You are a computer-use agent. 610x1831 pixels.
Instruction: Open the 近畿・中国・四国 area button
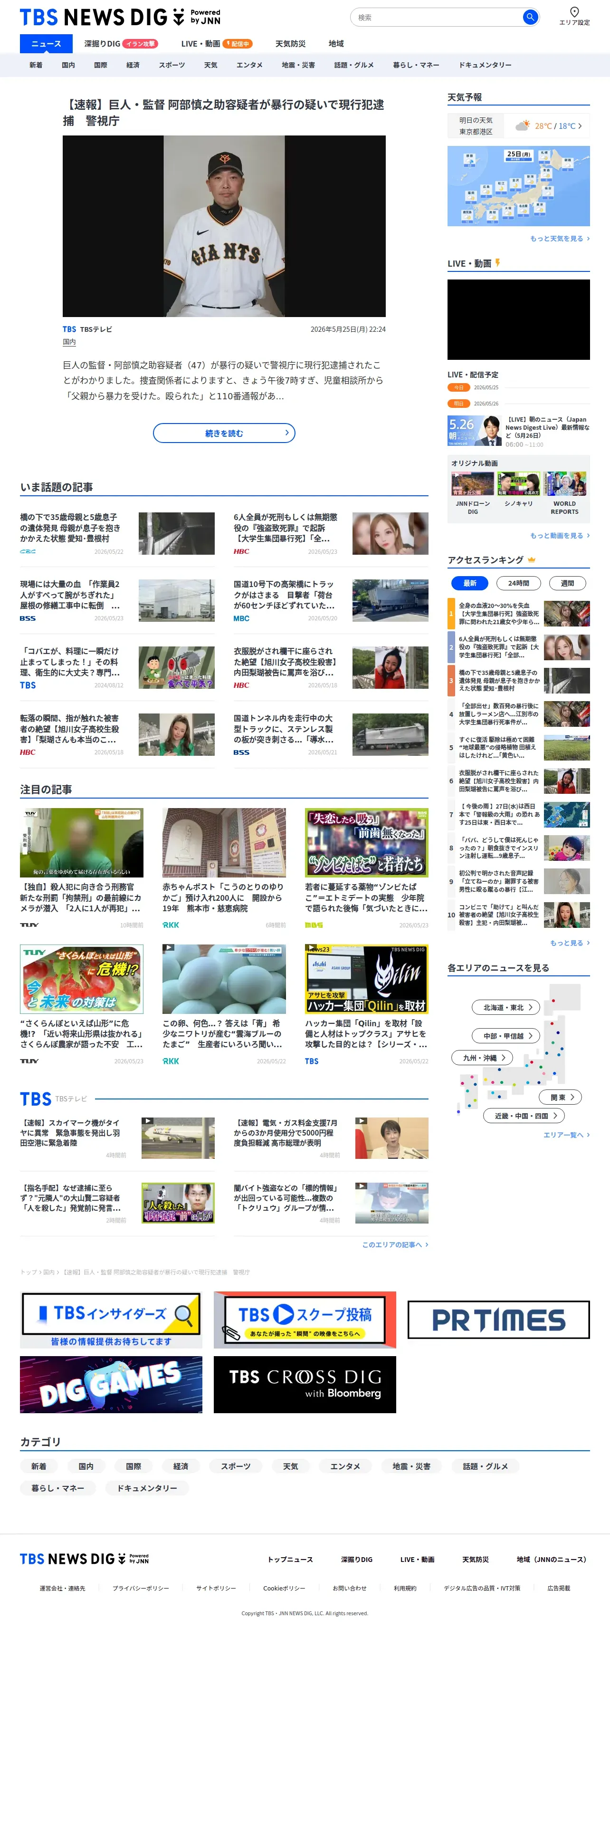[x=524, y=1116]
